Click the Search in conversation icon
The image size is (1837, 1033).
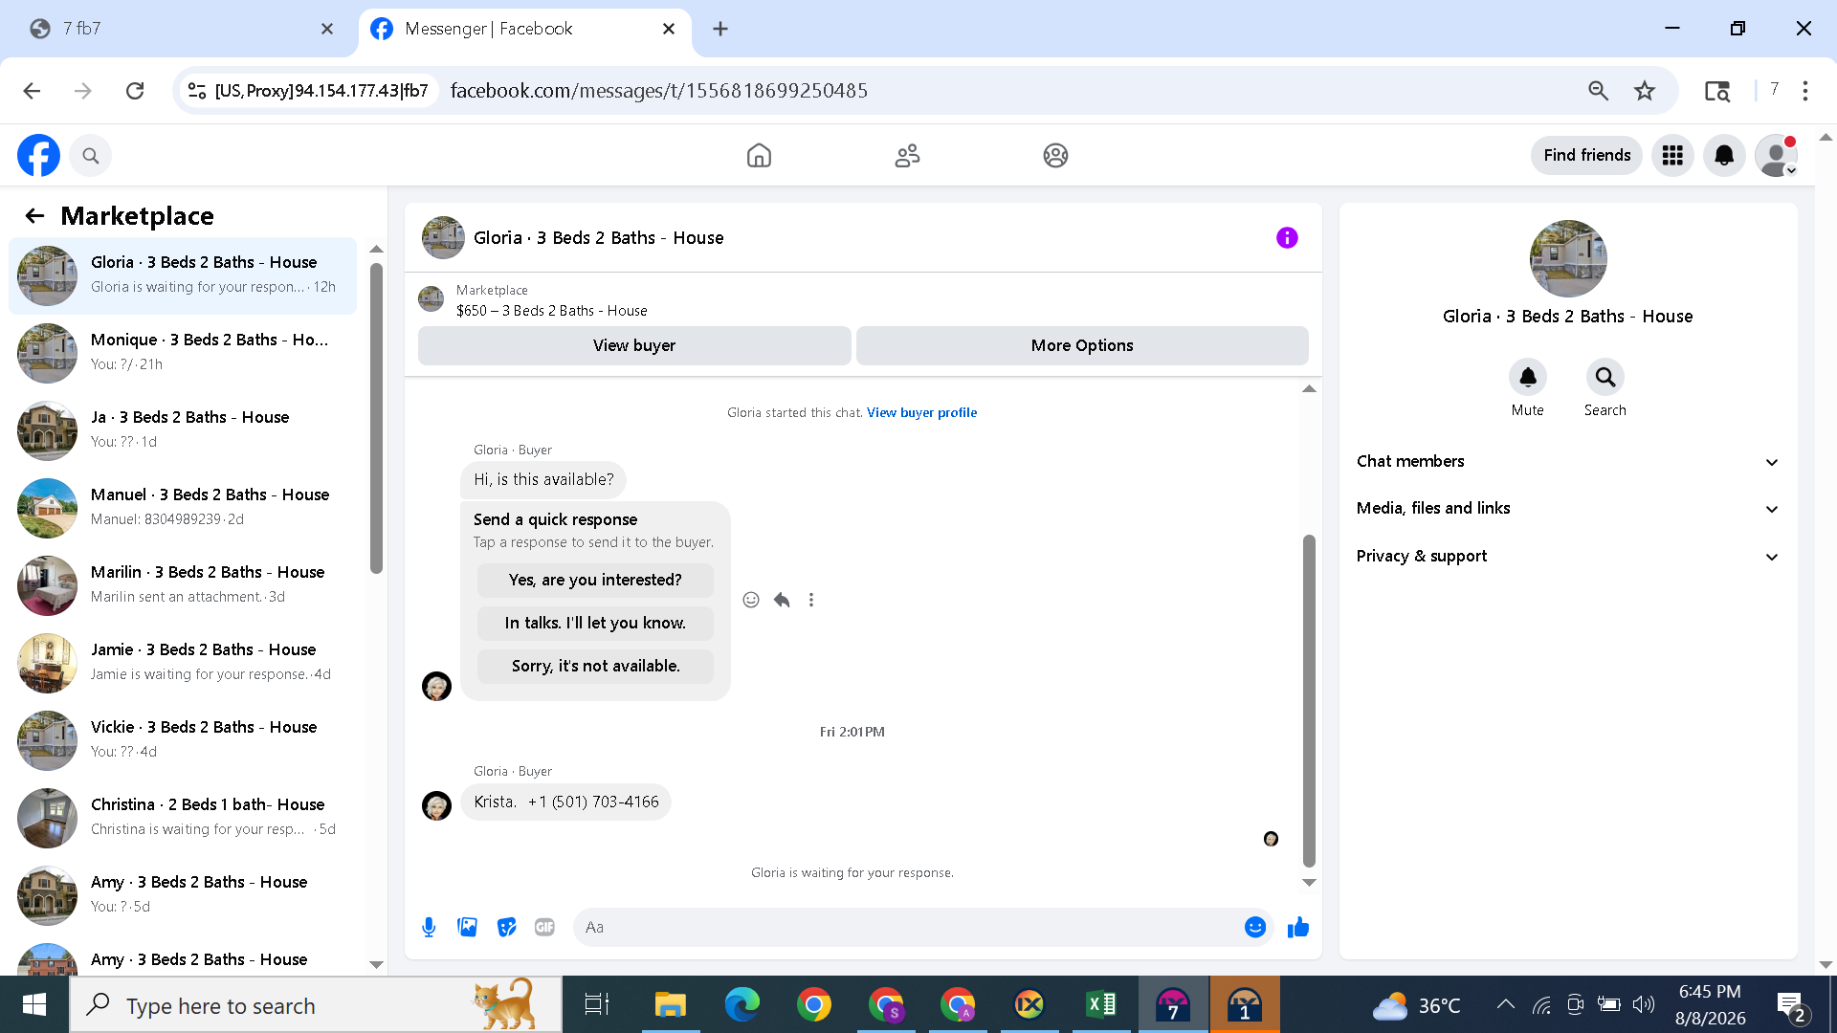coord(1605,377)
